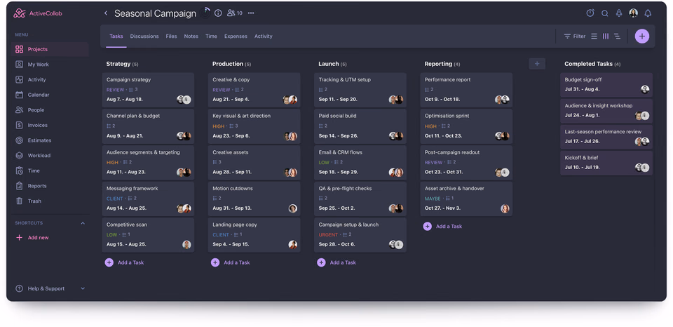Open Projects in the sidebar
Viewport: 673px width, 327px height.
pos(50,49)
